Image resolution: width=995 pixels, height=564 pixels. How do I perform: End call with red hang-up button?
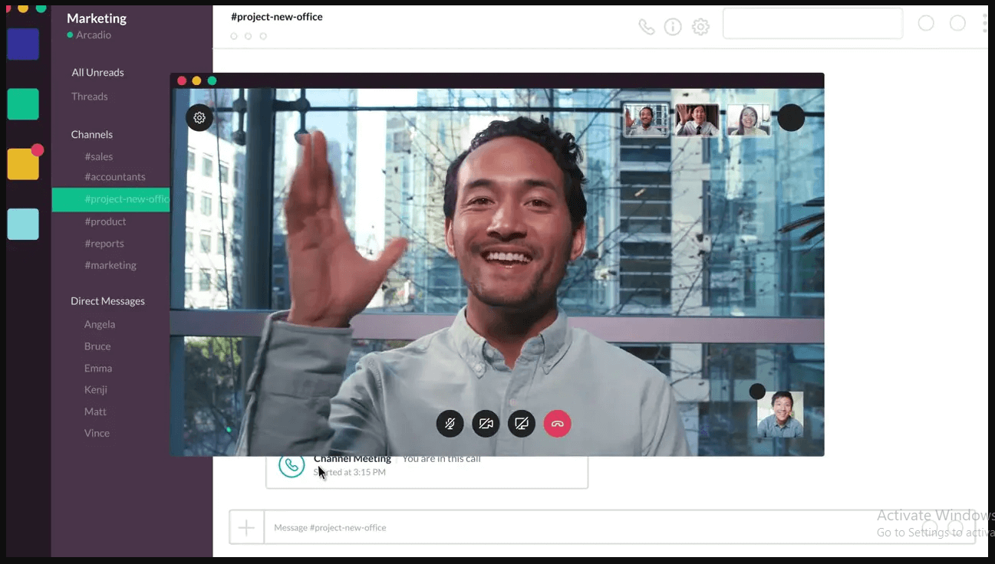pyautogui.click(x=558, y=424)
